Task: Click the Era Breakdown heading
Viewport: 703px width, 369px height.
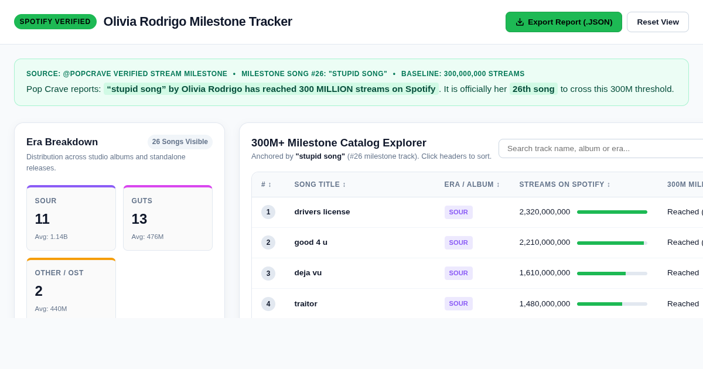Action: point(62,142)
